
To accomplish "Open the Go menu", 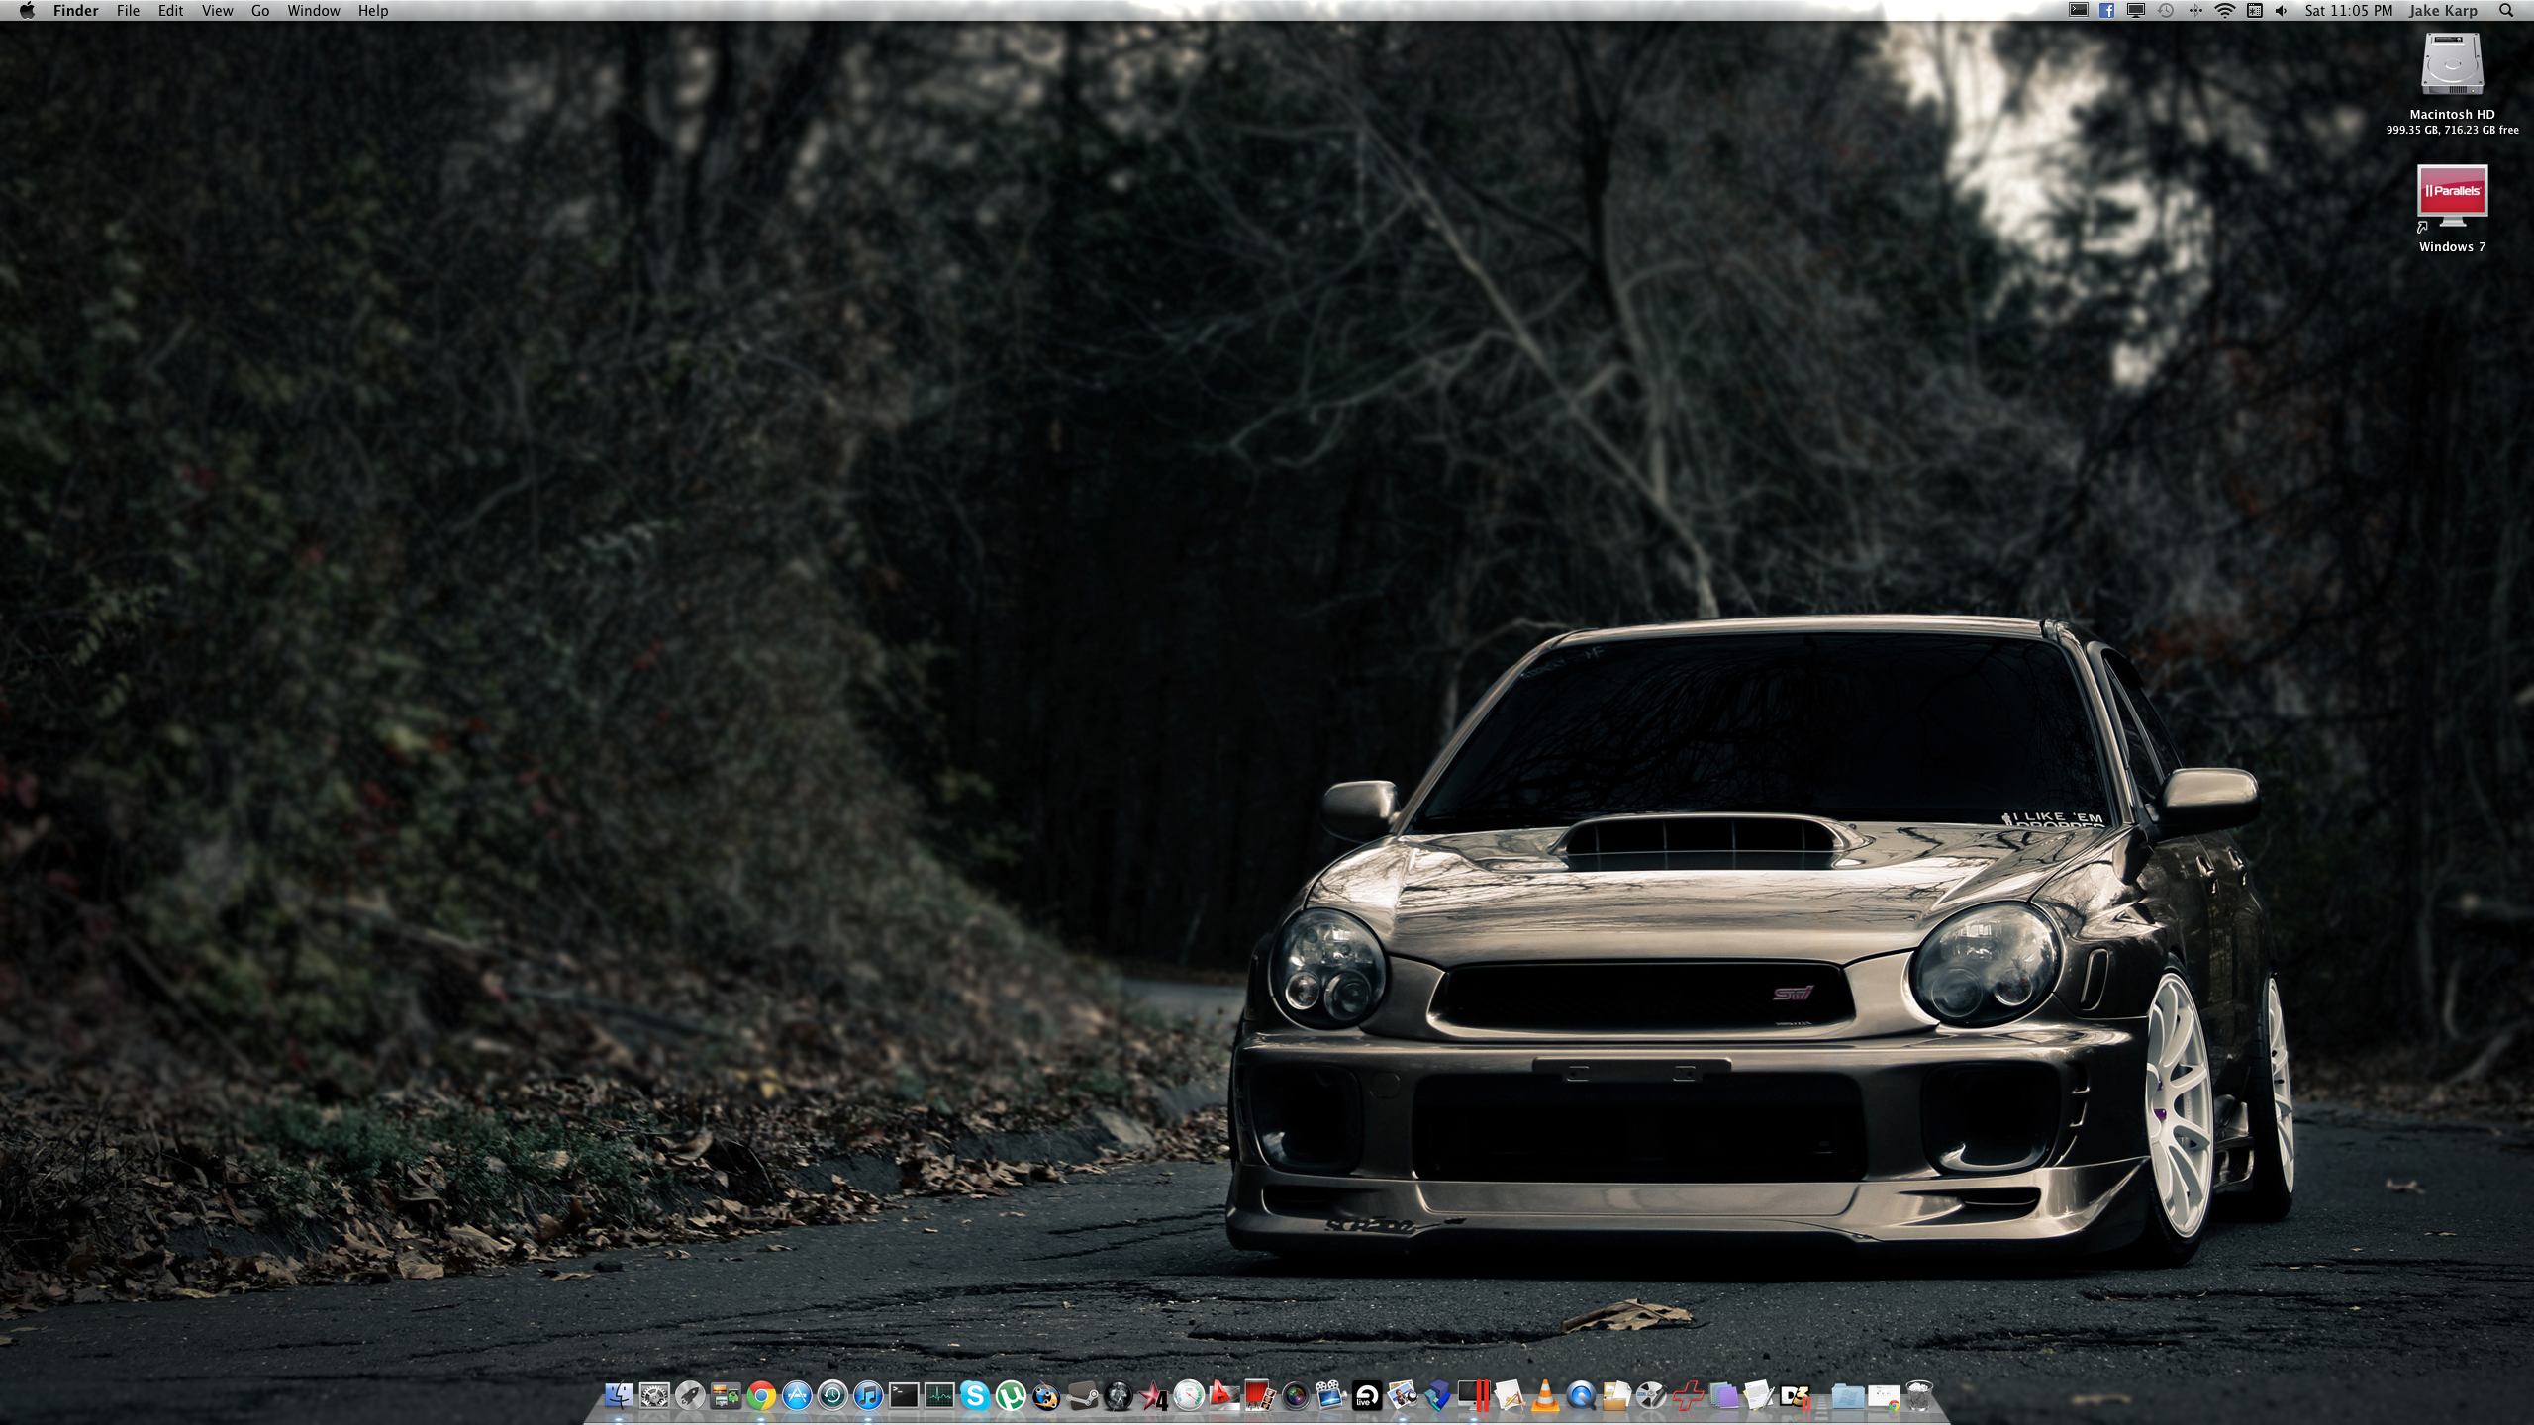I will [260, 11].
